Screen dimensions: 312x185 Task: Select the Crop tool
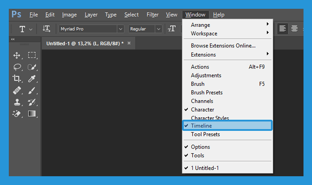[x=16, y=79]
